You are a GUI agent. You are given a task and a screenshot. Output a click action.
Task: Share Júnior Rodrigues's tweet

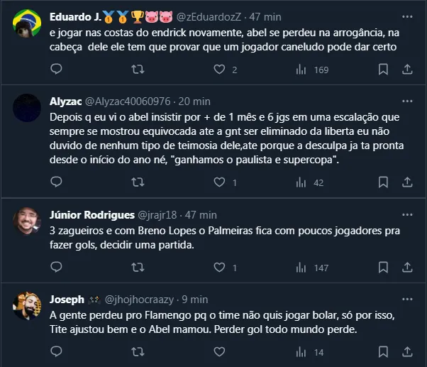408,268
